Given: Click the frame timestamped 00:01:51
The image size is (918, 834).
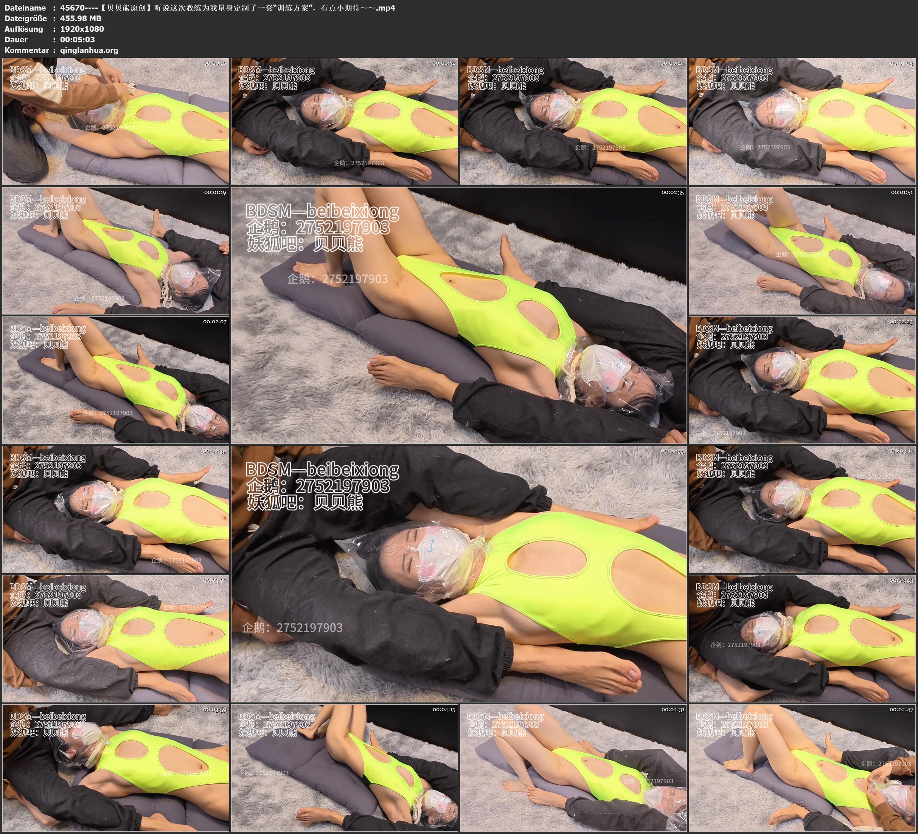Looking at the screenshot, I should click(x=802, y=251).
